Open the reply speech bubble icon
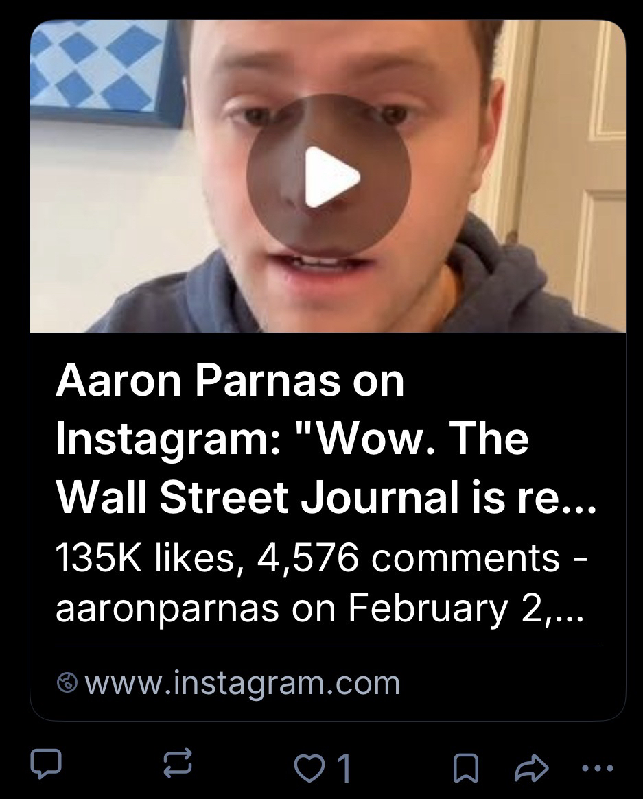The image size is (643, 799). [46, 763]
